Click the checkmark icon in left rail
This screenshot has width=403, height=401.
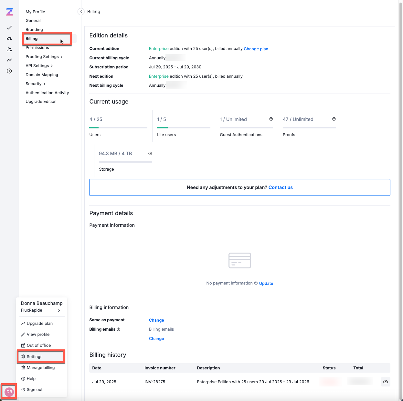pyautogui.click(x=9, y=28)
